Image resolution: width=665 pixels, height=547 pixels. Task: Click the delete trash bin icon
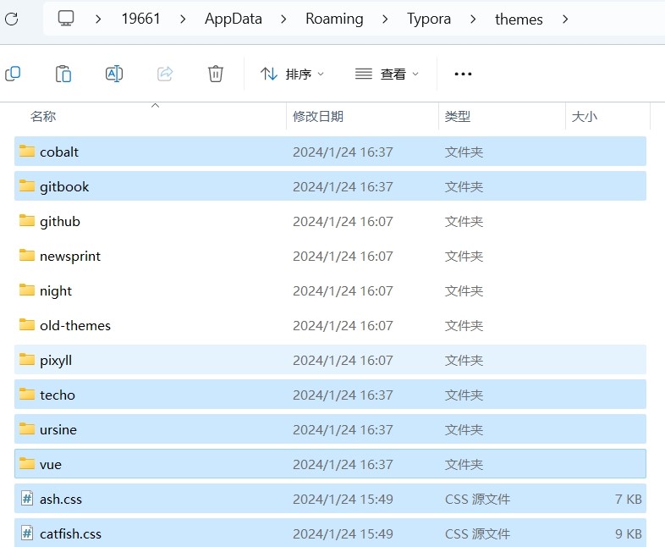[x=216, y=74]
